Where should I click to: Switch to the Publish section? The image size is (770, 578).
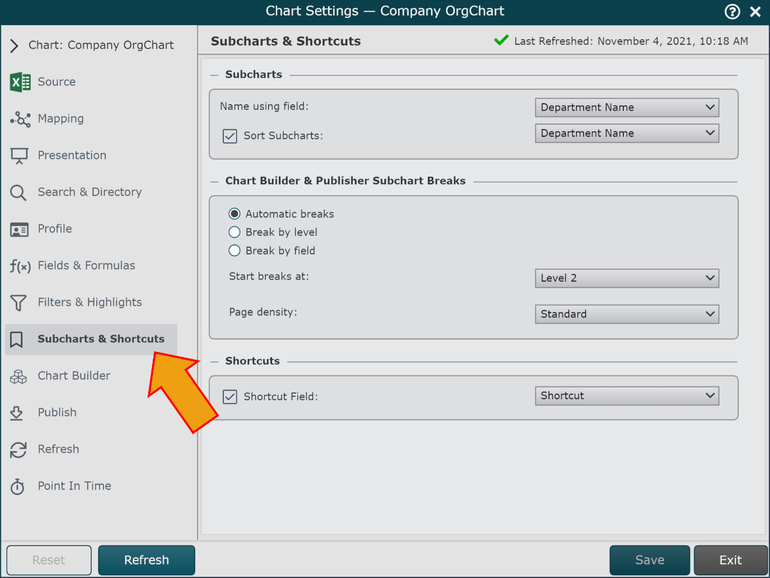pyautogui.click(x=57, y=413)
